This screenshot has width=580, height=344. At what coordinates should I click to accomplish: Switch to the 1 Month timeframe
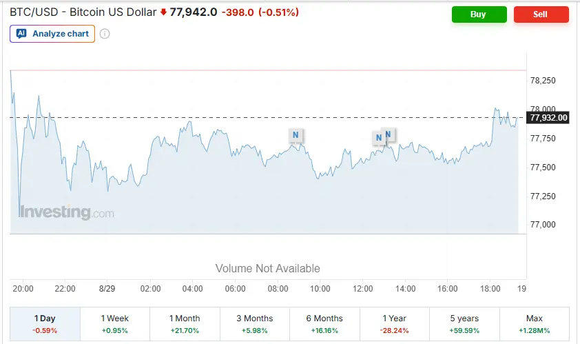(185, 323)
